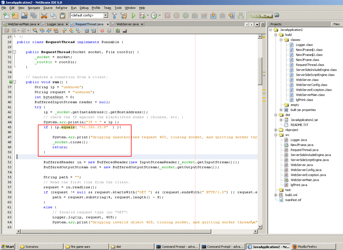Image resolution: width=343 pixels, height=250 pixels.
Task: Open the Refactor menu
Action: point(61,8)
